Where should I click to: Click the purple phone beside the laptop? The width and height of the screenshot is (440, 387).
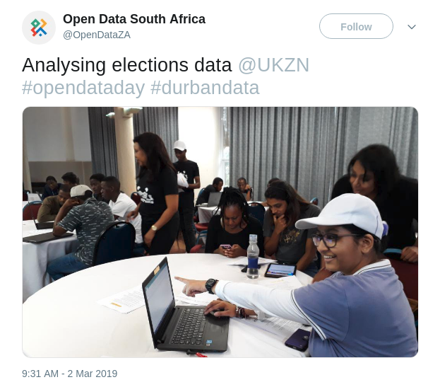click(x=298, y=340)
